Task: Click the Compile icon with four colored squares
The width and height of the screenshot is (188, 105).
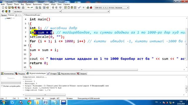Action: tap(66, 8)
